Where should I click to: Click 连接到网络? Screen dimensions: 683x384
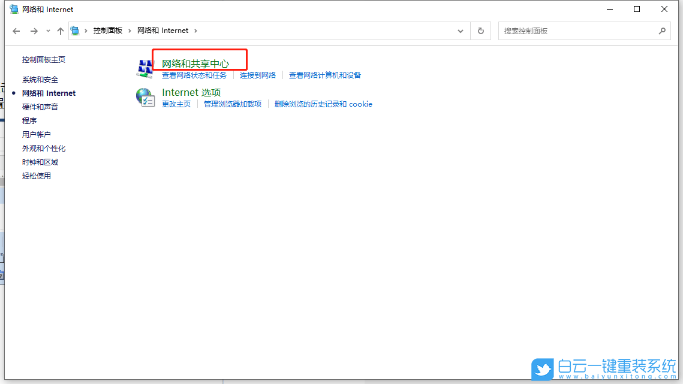[x=258, y=75]
